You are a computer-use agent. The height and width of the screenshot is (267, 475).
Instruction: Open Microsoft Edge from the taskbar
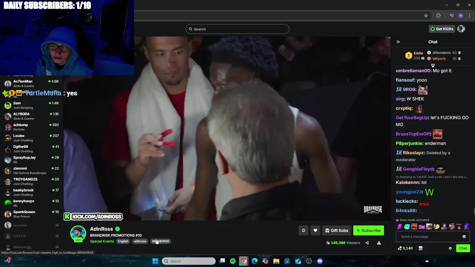[255, 261]
